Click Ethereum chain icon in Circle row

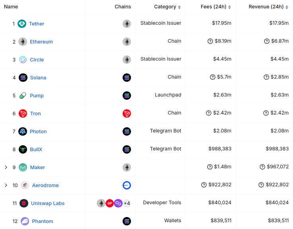(127, 59)
